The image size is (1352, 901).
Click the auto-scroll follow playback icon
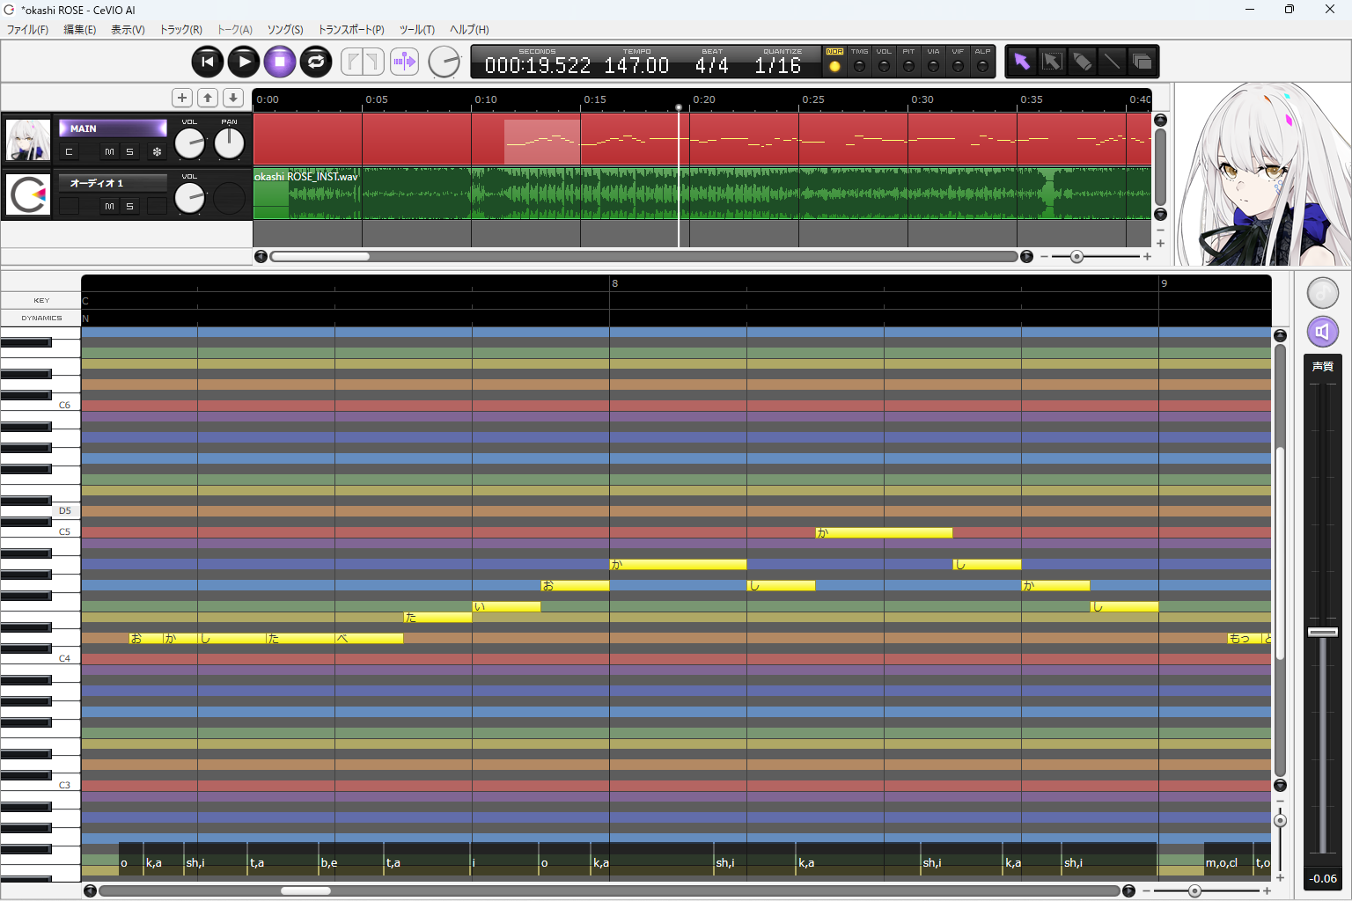[405, 62]
